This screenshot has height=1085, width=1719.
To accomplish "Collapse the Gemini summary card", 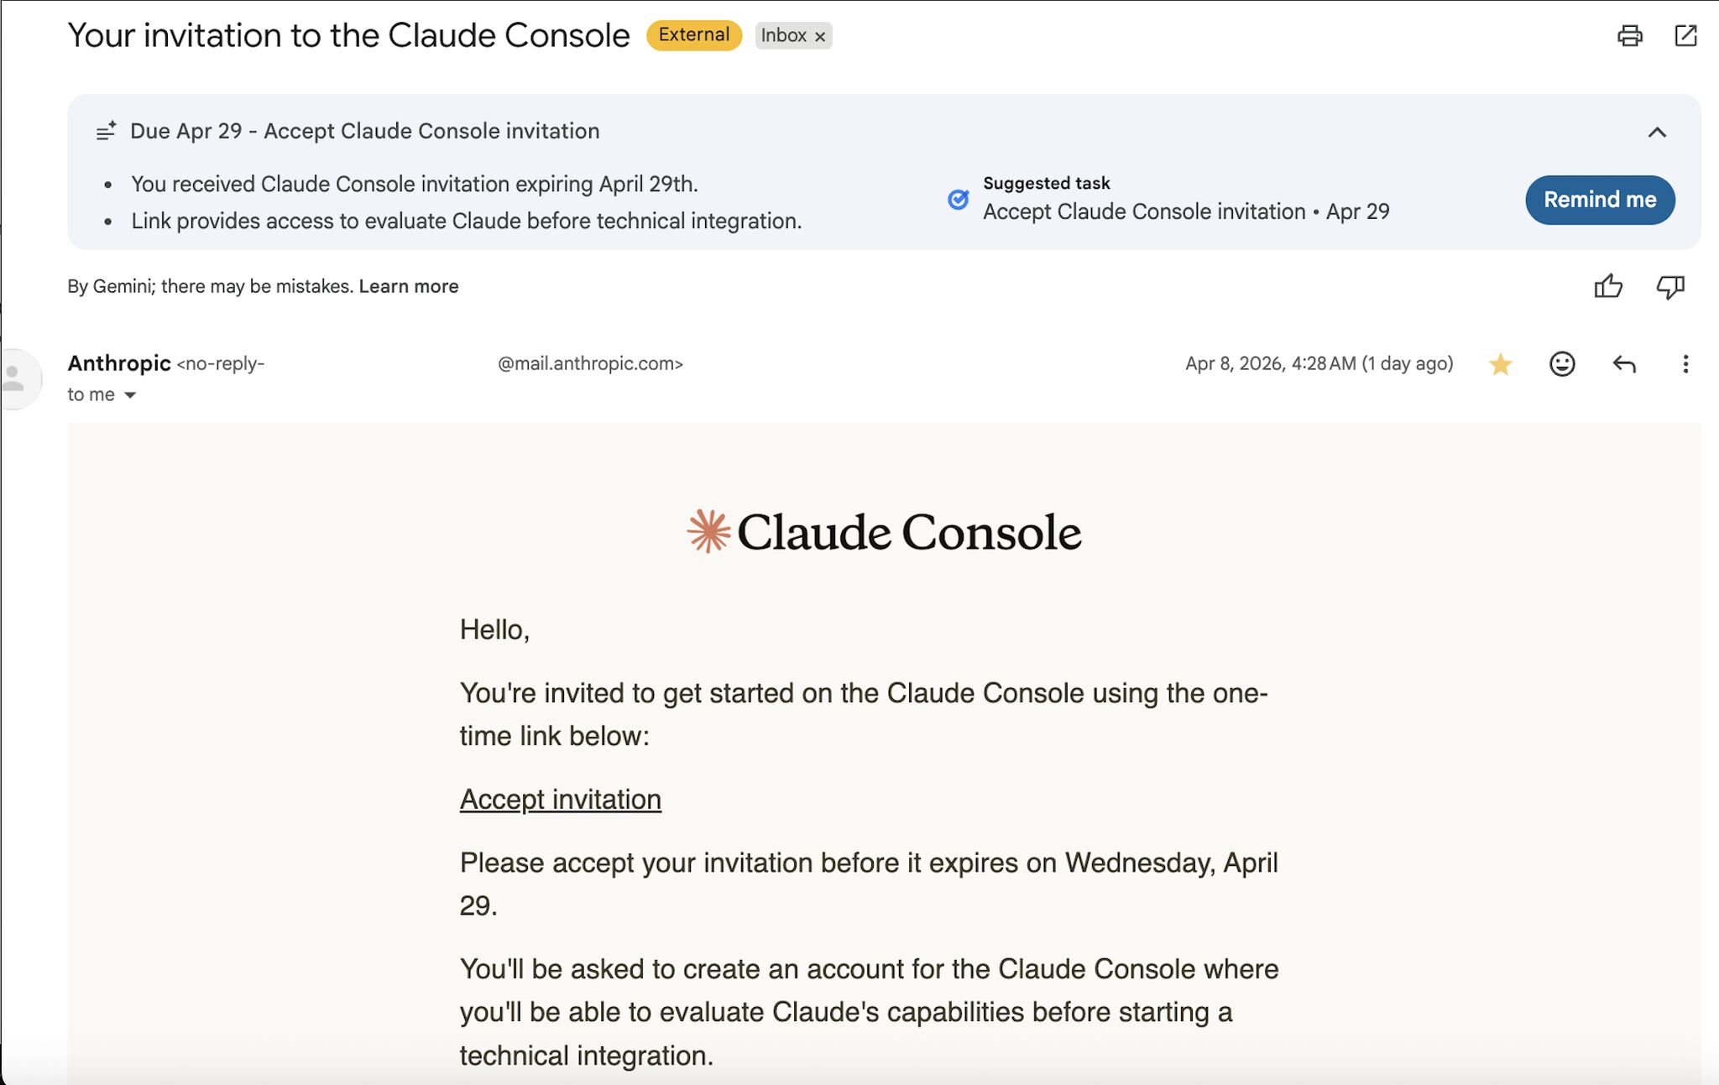I will click(1655, 131).
